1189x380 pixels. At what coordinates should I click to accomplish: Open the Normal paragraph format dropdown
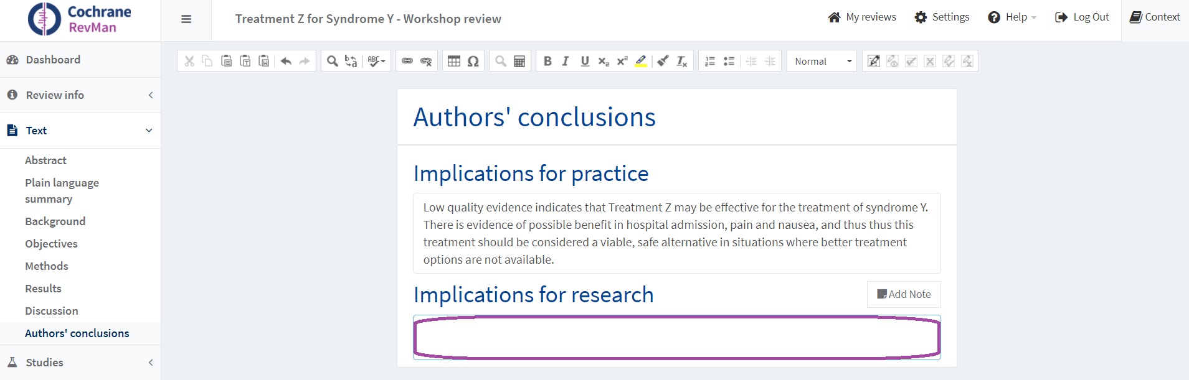tap(822, 61)
